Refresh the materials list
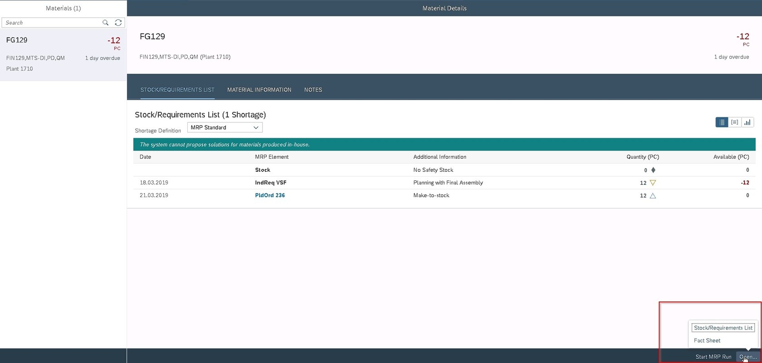The width and height of the screenshot is (762, 363). coord(118,23)
